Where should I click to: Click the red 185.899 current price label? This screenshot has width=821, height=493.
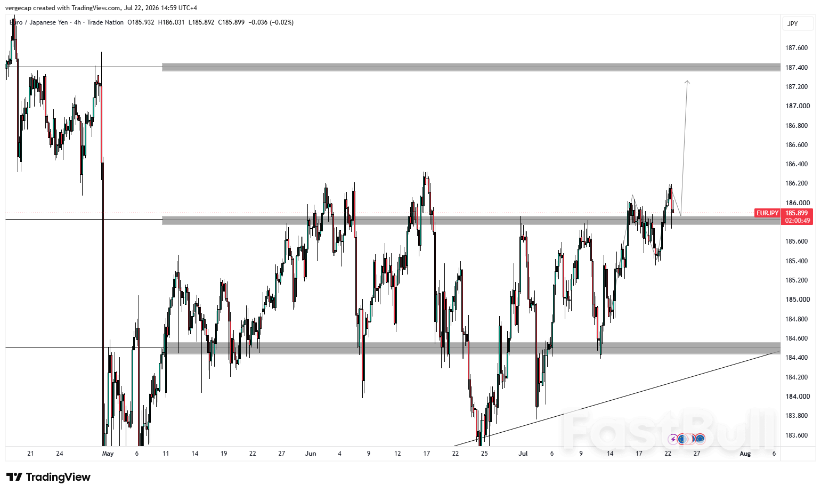coord(797,213)
